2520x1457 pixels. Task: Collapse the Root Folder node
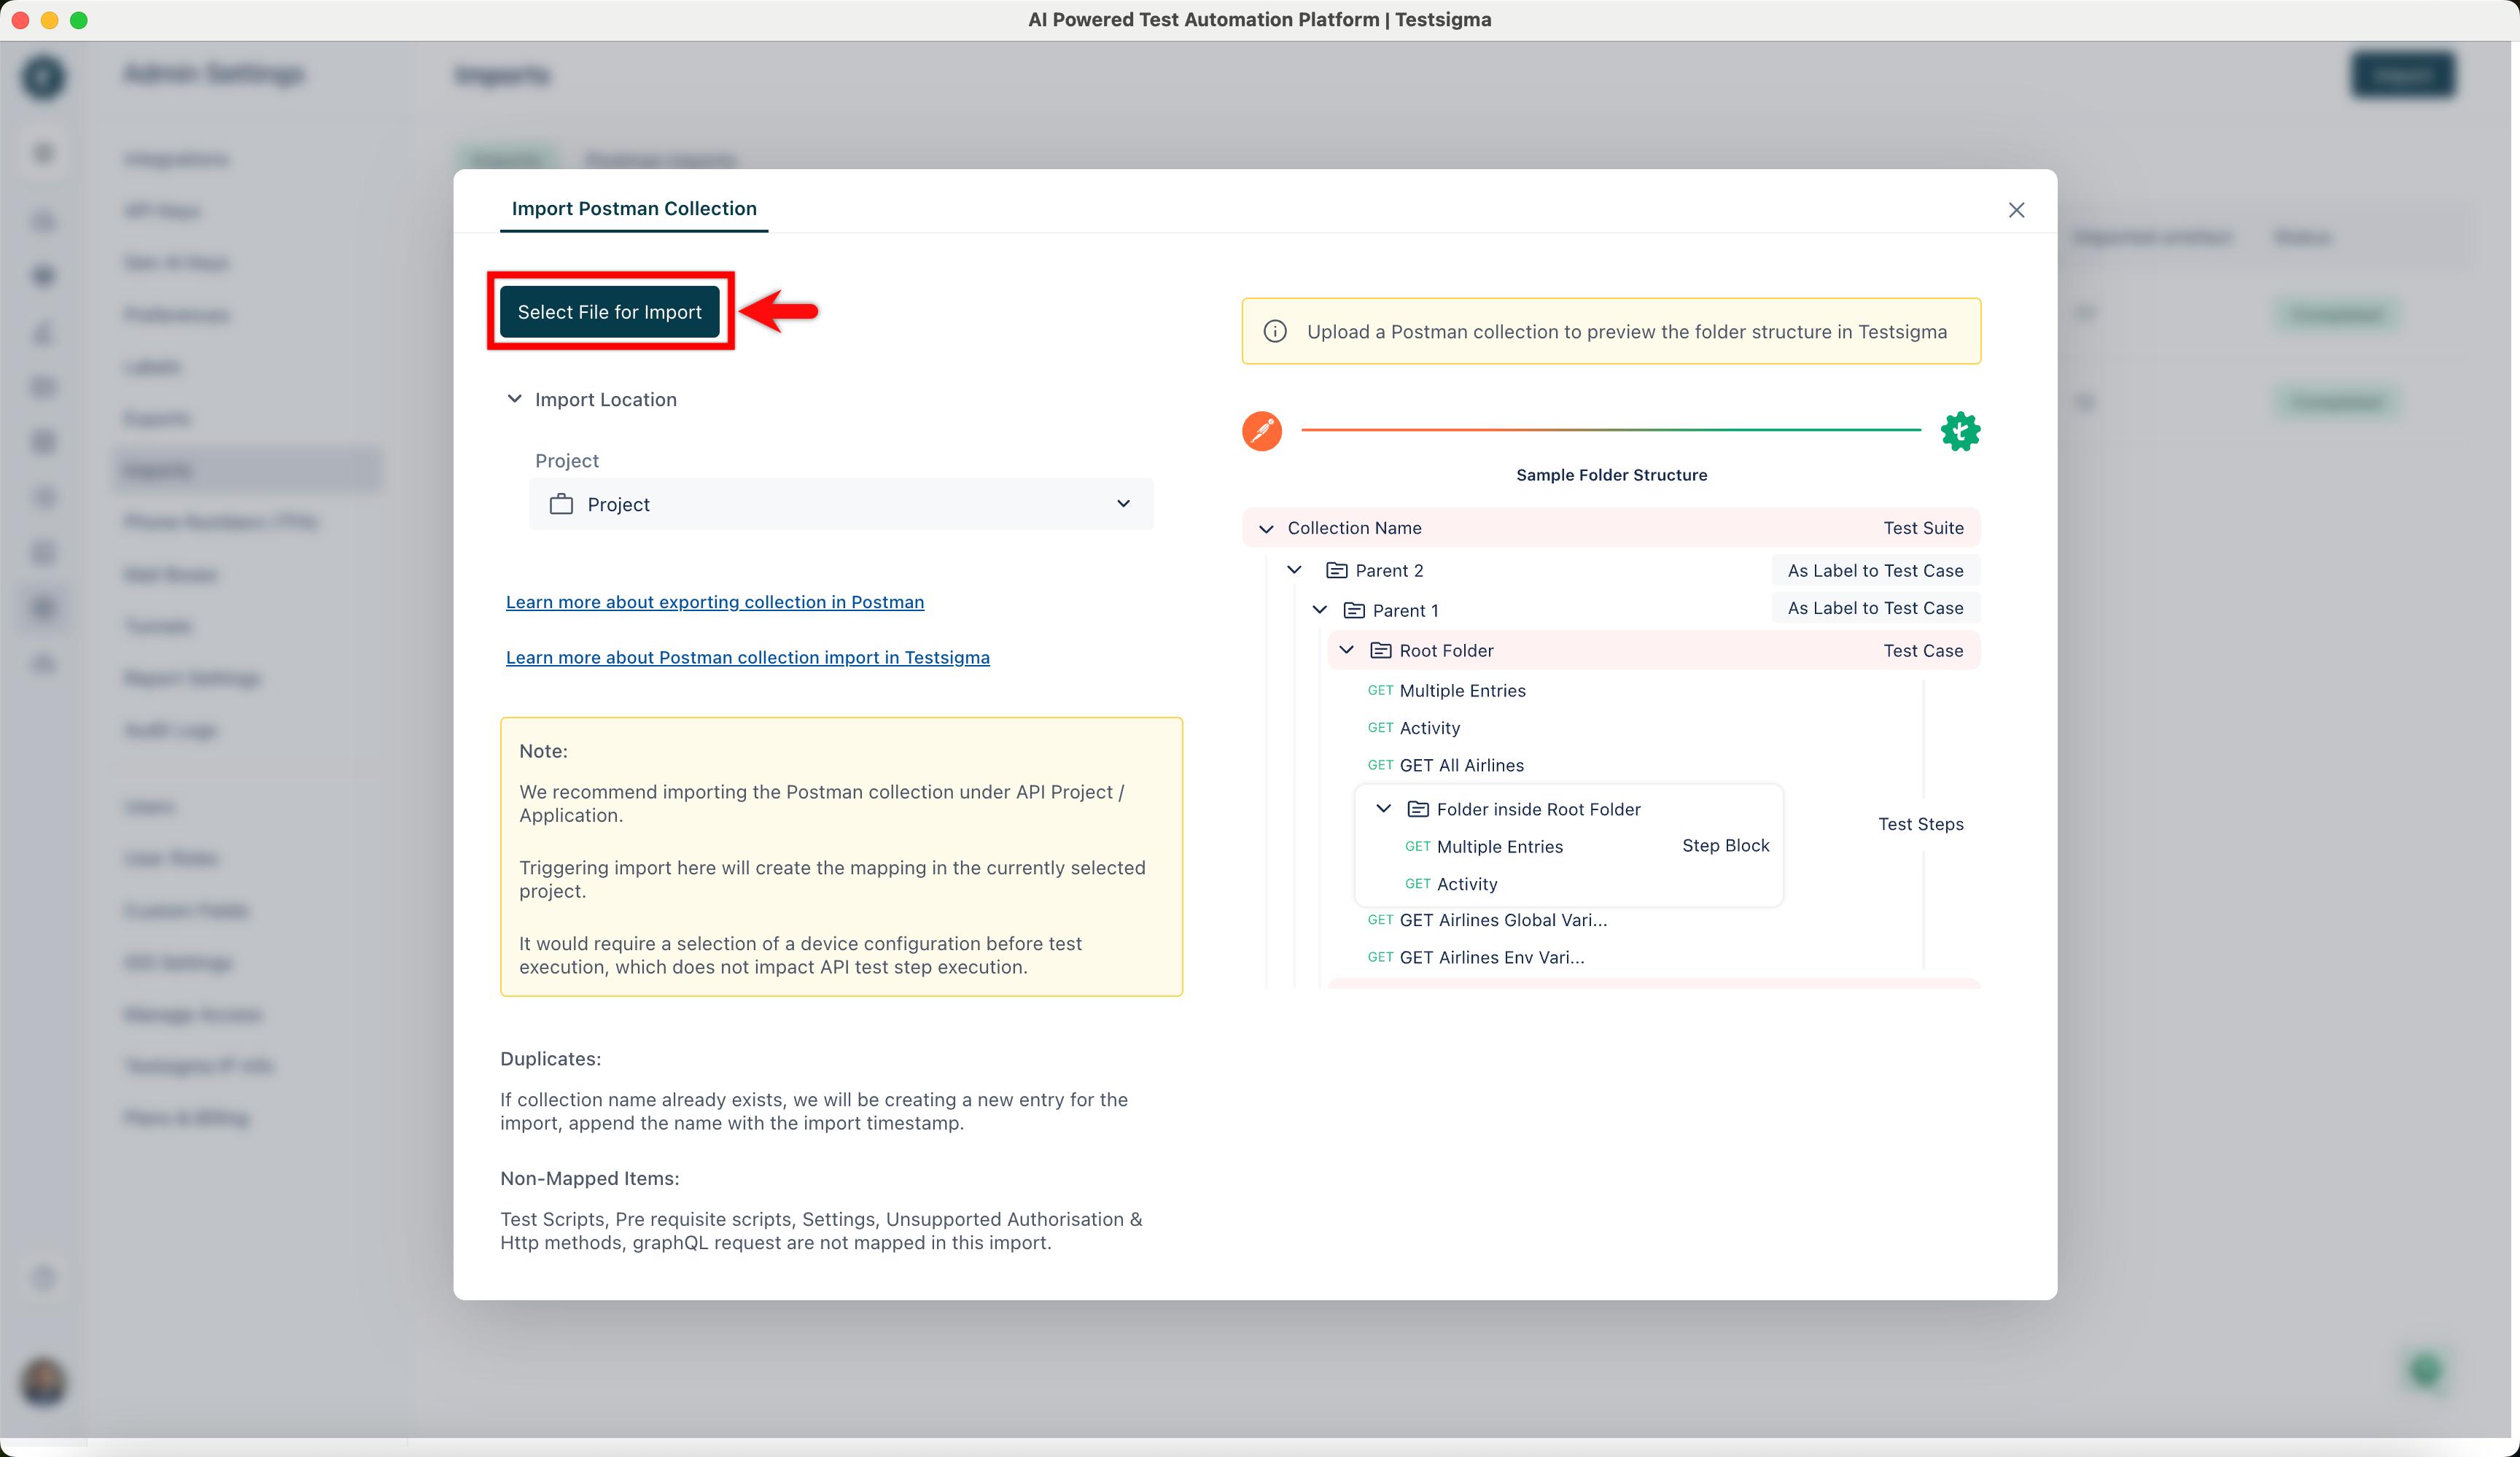[x=1347, y=650]
